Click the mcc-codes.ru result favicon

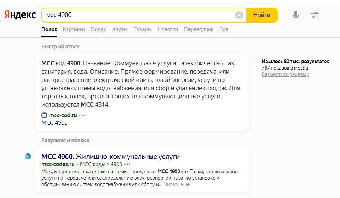tap(28, 156)
